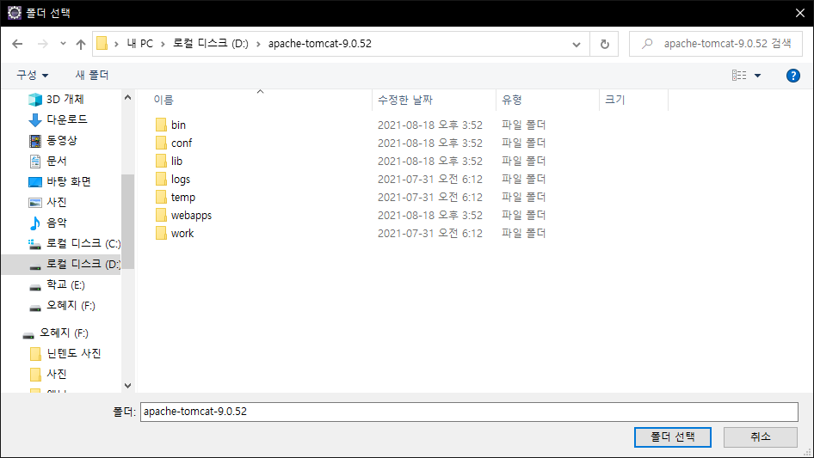Sort by 이름 column header
Image resolution: width=814 pixels, height=458 pixels.
pos(163,100)
